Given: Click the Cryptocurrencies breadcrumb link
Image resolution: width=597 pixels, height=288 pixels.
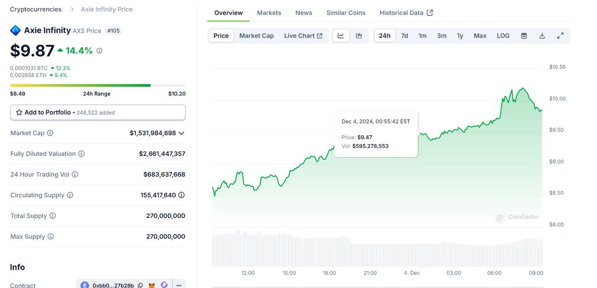Looking at the screenshot, I should pyautogui.click(x=36, y=9).
